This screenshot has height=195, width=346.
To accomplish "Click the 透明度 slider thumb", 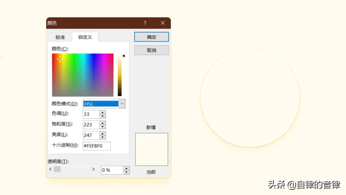I will point(57,169).
